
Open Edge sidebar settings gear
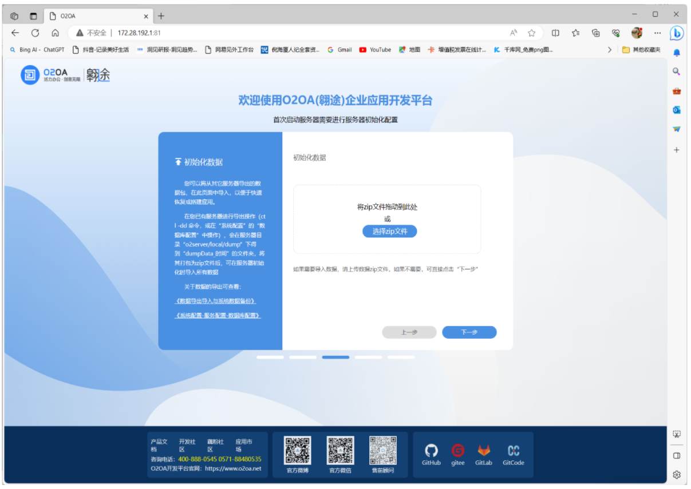(x=677, y=475)
